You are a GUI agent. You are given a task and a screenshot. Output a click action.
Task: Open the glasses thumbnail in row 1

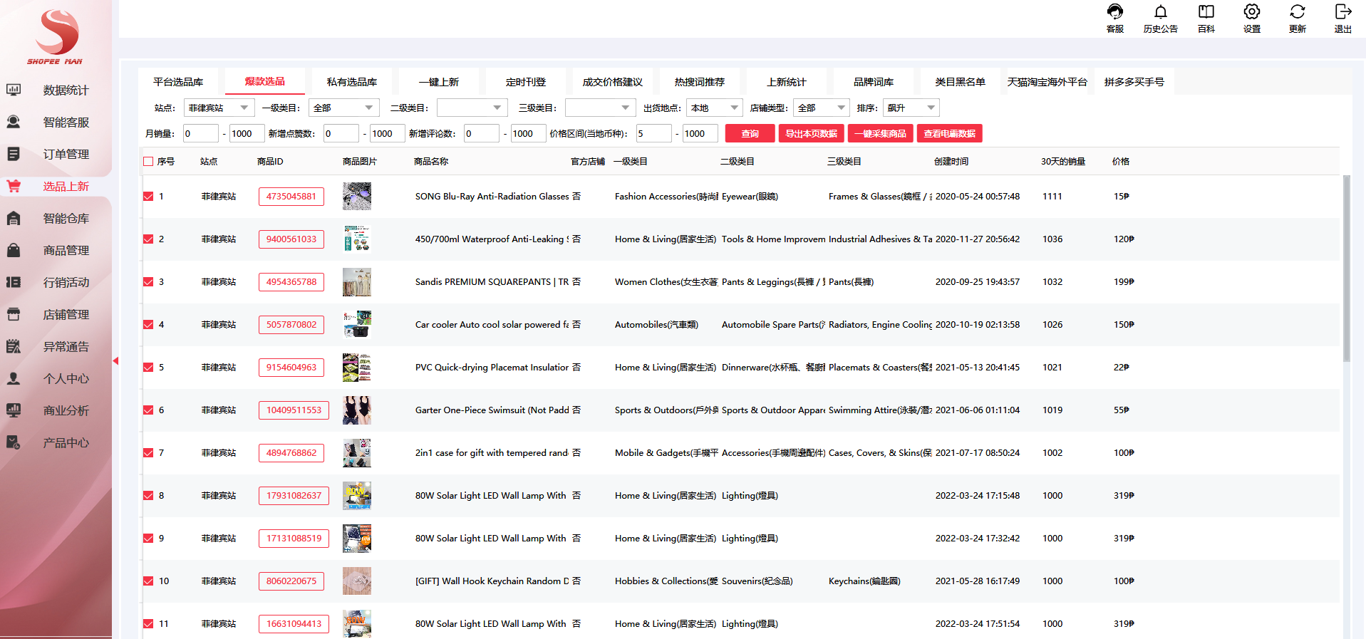pyautogui.click(x=357, y=196)
